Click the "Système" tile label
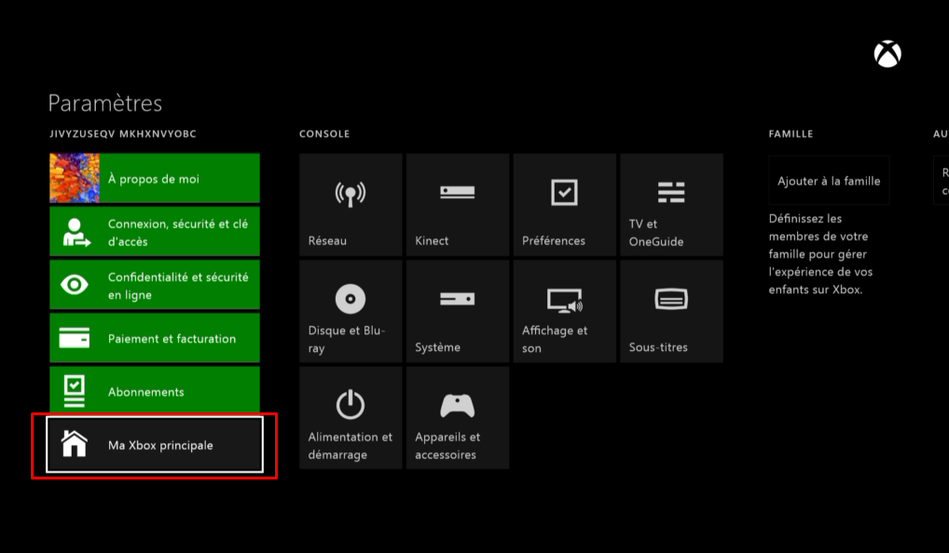The height and width of the screenshot is (553, 949). (x=437, y=347)
